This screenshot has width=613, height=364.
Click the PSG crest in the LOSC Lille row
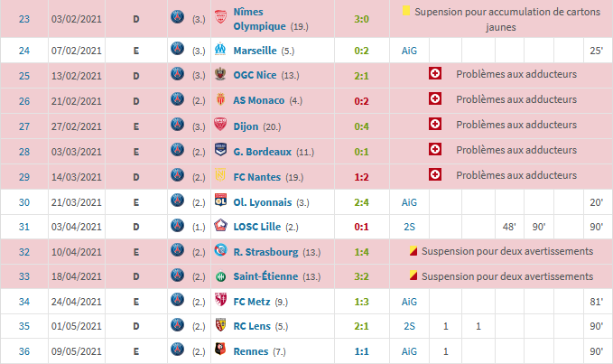(177, 226)
